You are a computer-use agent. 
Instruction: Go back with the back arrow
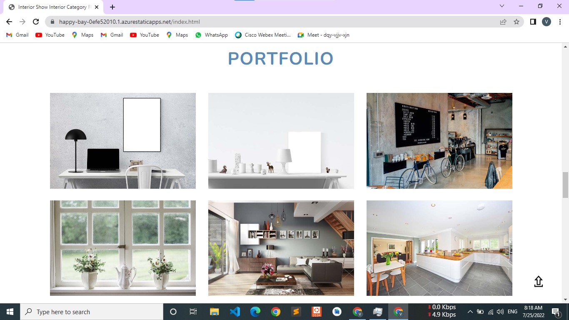coord(9,22)
